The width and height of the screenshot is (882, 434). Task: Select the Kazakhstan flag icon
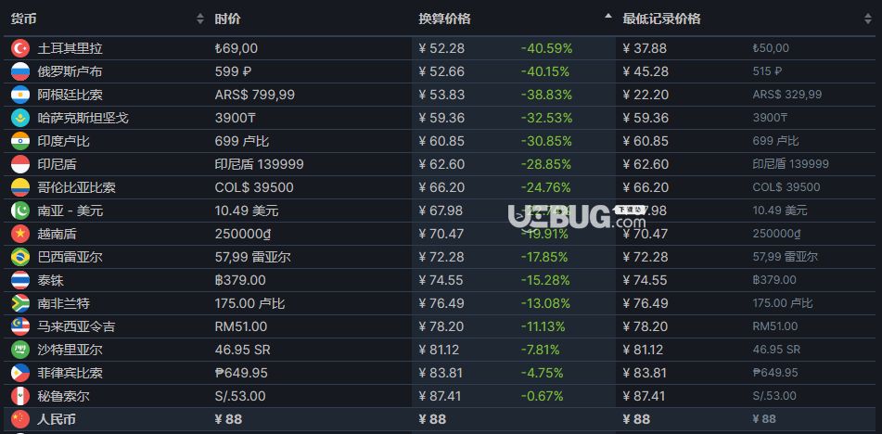click(x=20, y=118)
